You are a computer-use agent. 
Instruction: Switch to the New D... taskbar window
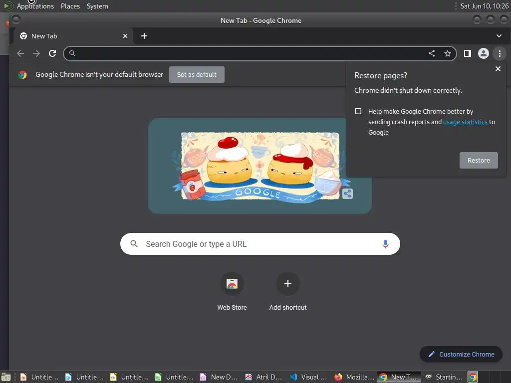pos(219,377)
